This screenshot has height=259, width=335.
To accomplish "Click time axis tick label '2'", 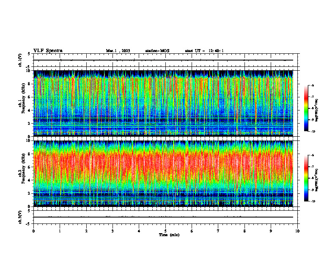I will click(86, 231).
